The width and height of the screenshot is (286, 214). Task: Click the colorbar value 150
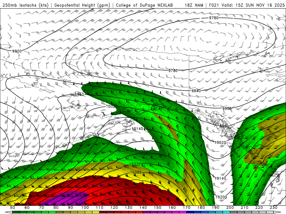coord(158,208)
